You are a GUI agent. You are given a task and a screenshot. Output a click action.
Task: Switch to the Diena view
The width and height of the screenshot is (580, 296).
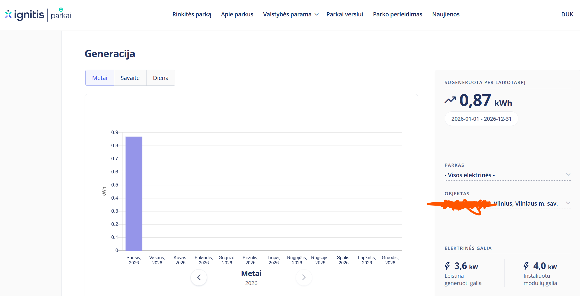pos(160,78)
